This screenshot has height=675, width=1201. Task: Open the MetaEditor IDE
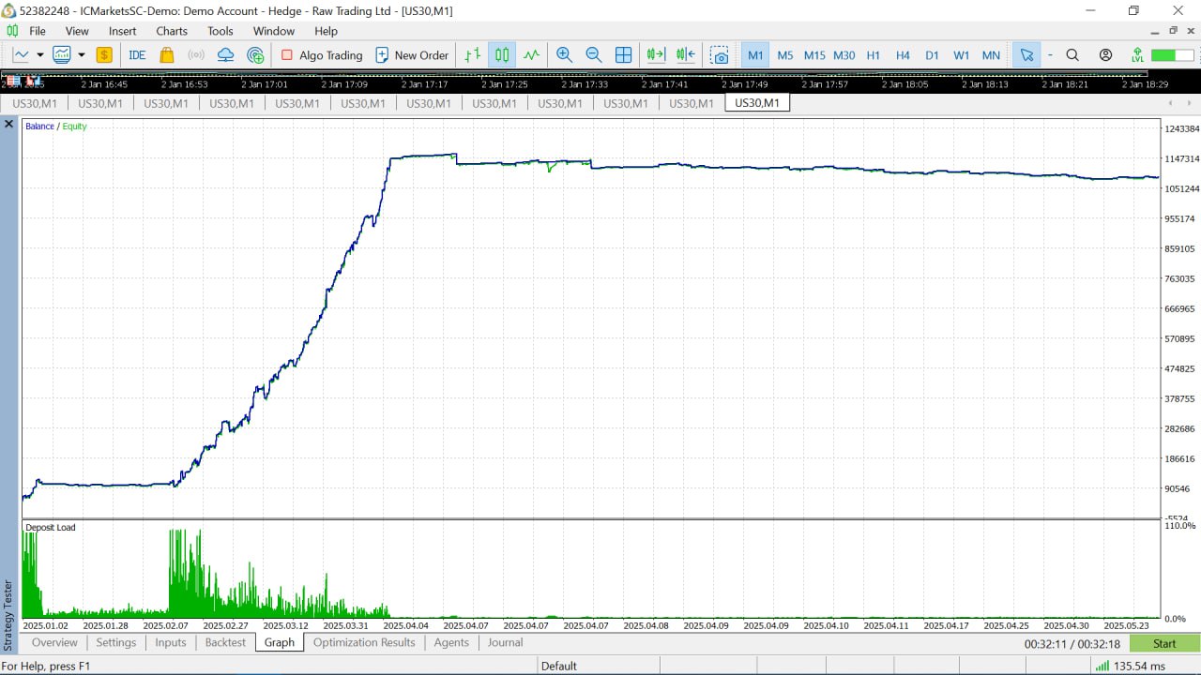(137, 54)
